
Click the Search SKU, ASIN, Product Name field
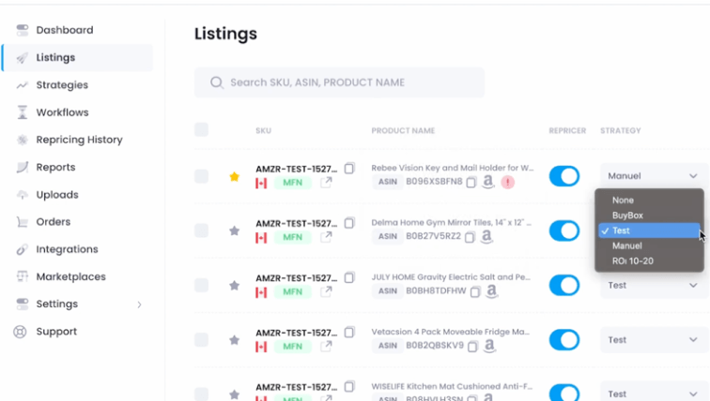(347, 82)
